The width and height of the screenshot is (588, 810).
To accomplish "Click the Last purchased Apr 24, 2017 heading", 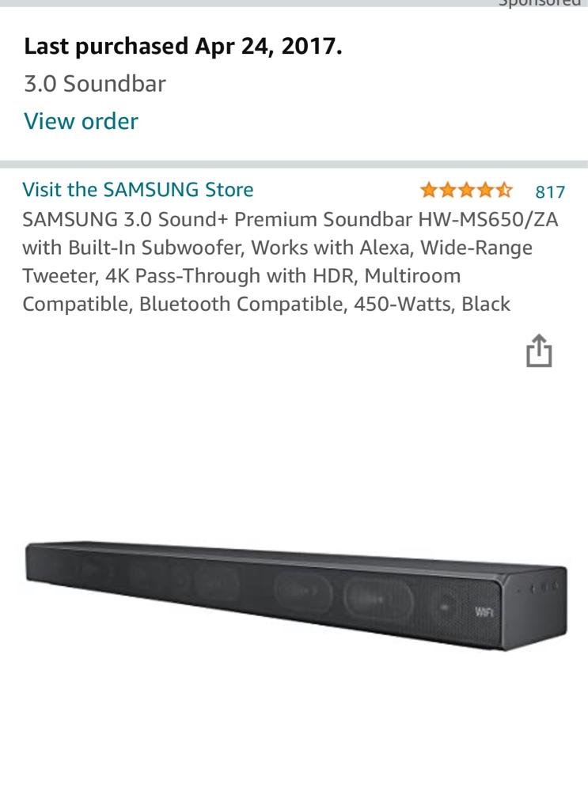I will coord(183,47).
